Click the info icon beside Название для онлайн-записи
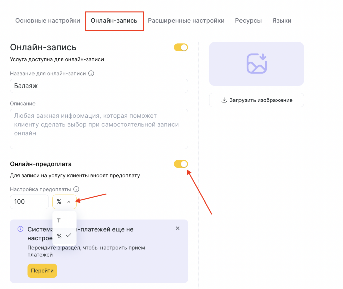This screenshot has height=289, width=343. pos(91,73)
